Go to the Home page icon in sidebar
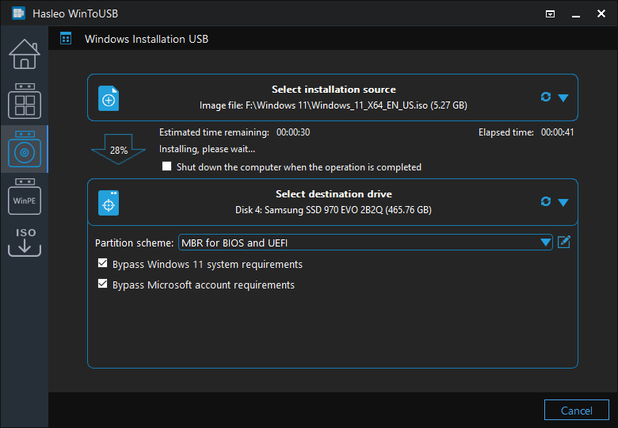The image size is (618, 428). coord(25,54)
